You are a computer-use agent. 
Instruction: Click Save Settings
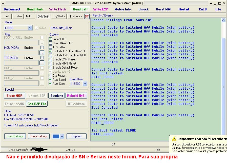39,136
